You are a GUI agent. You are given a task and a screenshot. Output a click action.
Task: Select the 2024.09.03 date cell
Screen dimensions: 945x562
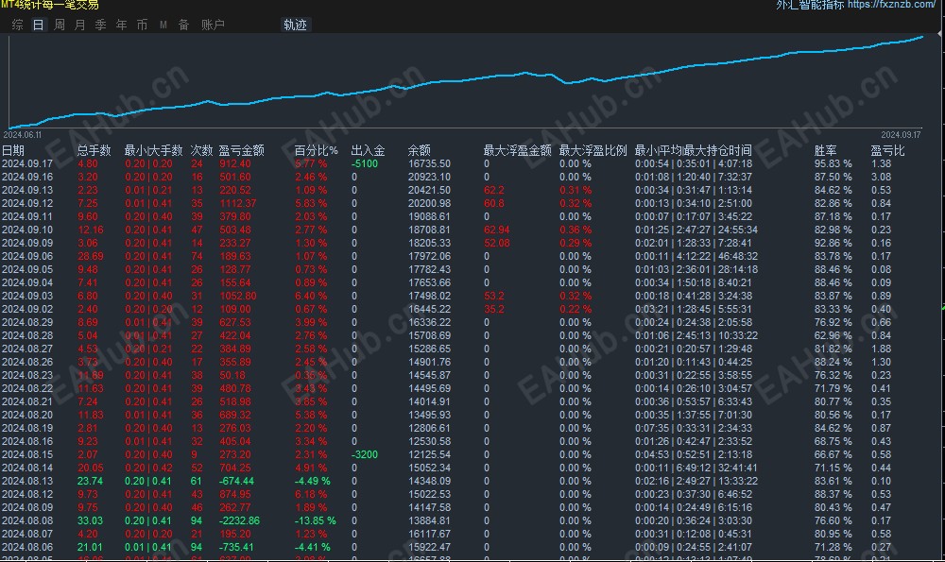click(x=27, y=297)
